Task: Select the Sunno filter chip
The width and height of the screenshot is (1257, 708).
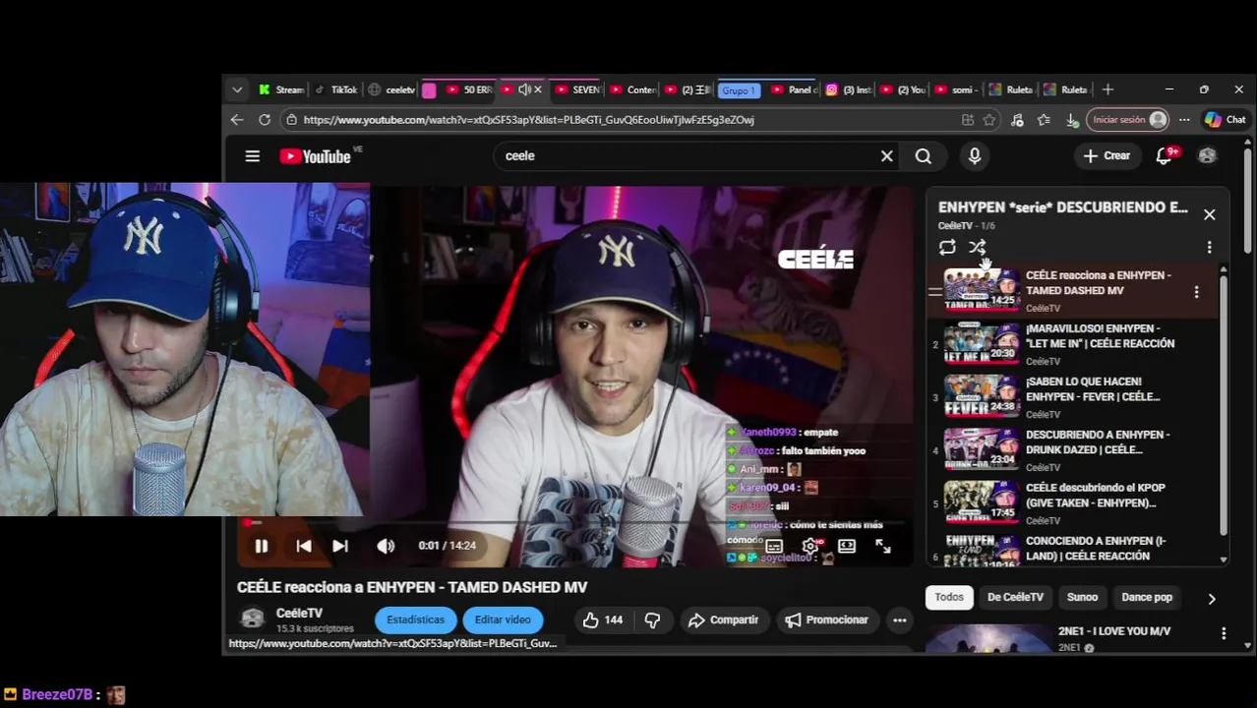Action: (1082, 597)
